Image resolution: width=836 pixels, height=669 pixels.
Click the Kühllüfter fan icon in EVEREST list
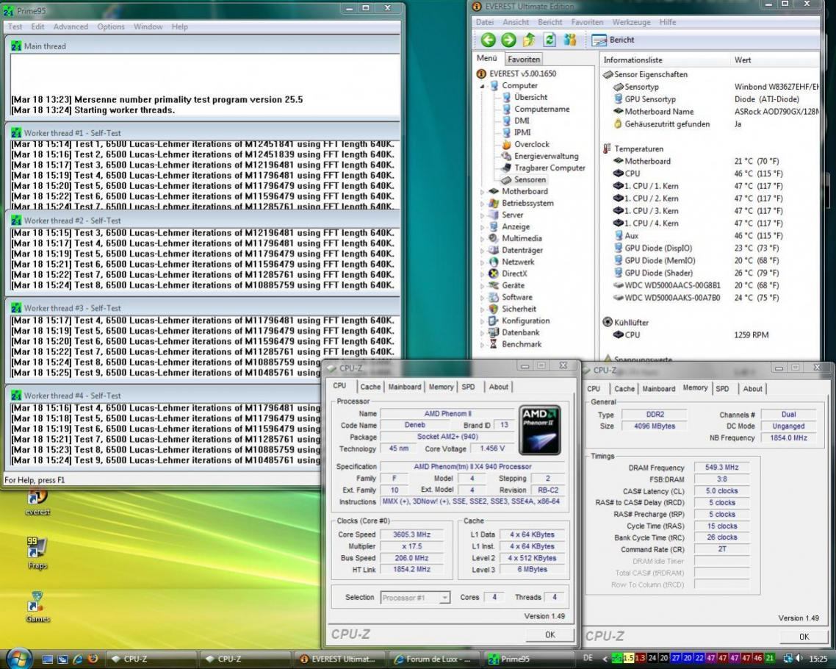(x=608, y=322)
